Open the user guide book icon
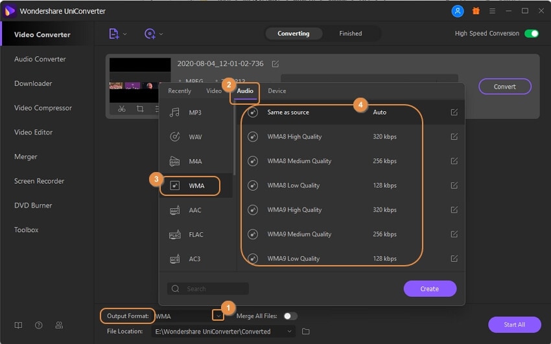551x344 pixels. coord(18,325)
